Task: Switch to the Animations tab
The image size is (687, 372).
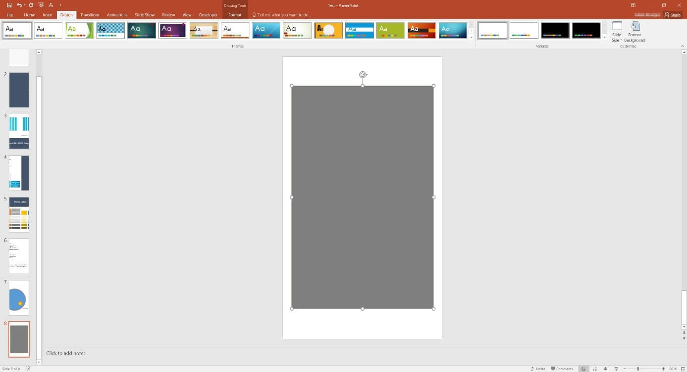Action: click(117, 14)
